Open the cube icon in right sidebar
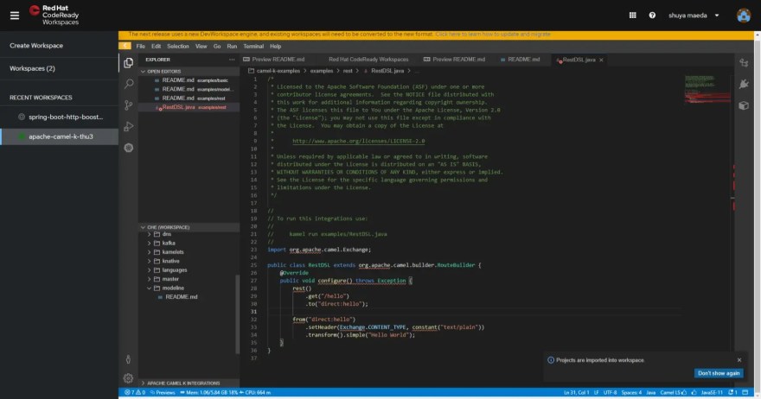The image size is (761, 399). (x=744, y=105)
